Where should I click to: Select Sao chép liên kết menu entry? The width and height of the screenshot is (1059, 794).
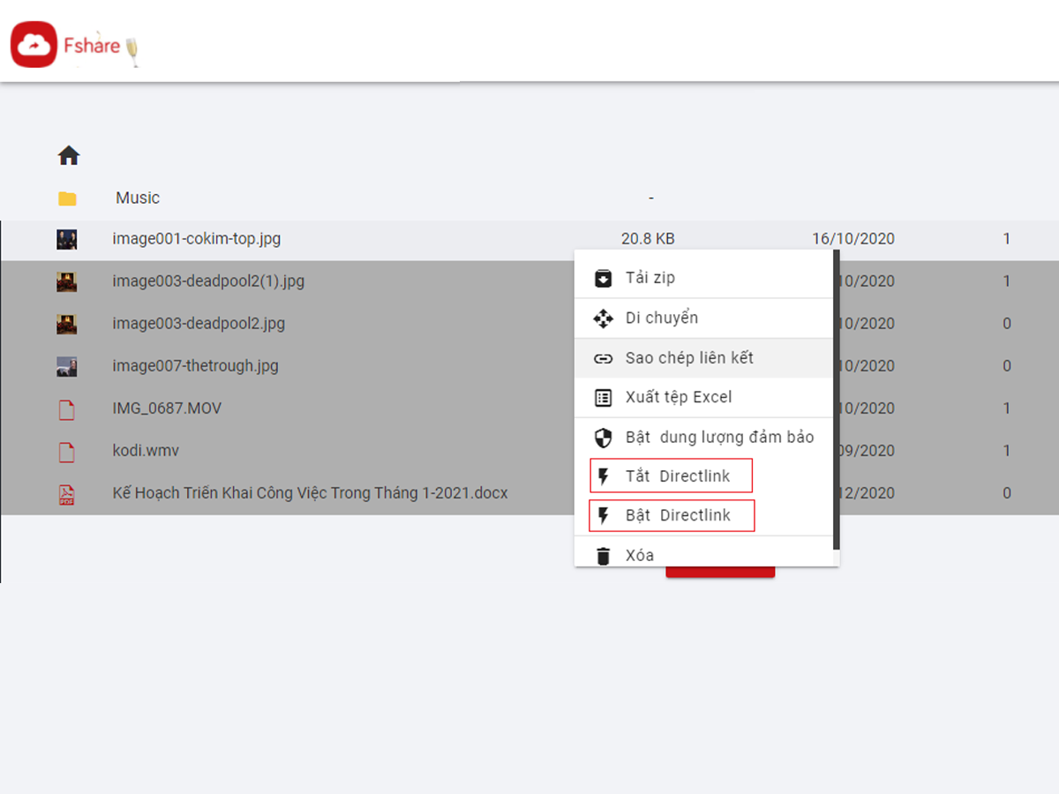(x=689, y=358)
